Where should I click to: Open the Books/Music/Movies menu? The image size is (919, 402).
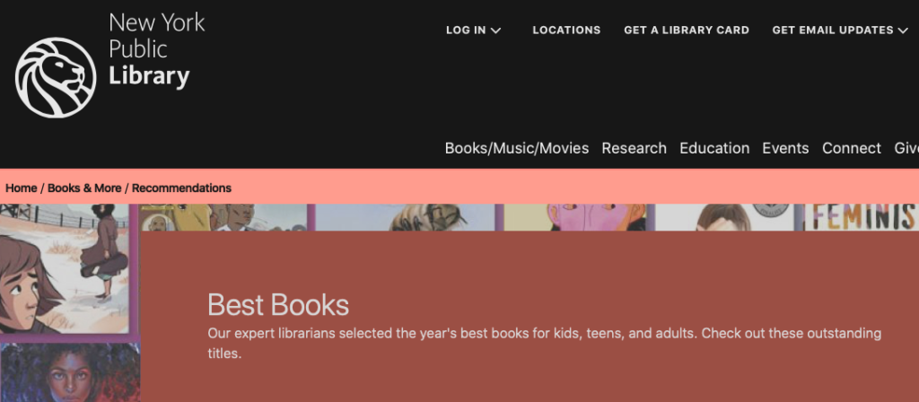pos(517,148)
